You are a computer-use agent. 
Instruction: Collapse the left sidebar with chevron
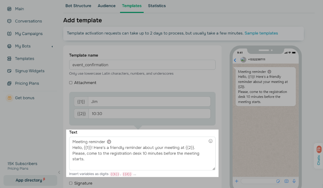[59, 172]
